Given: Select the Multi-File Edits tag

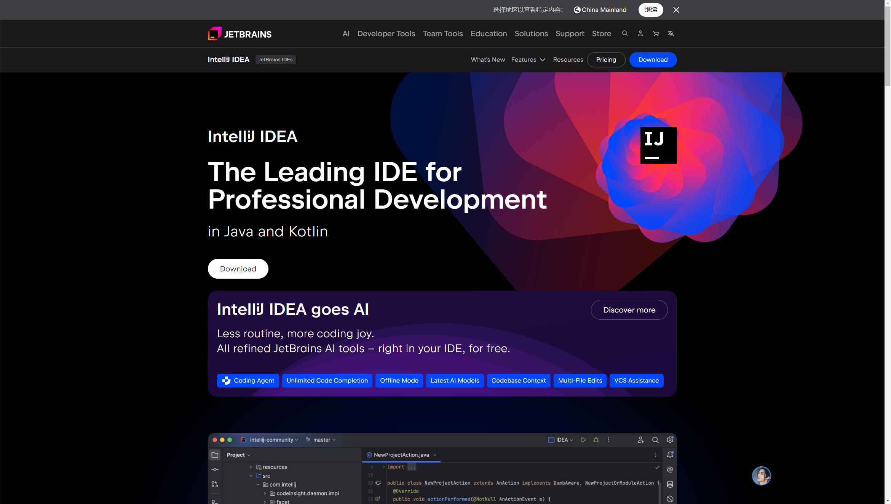Looking at the screenshot, I should [580, 381].
